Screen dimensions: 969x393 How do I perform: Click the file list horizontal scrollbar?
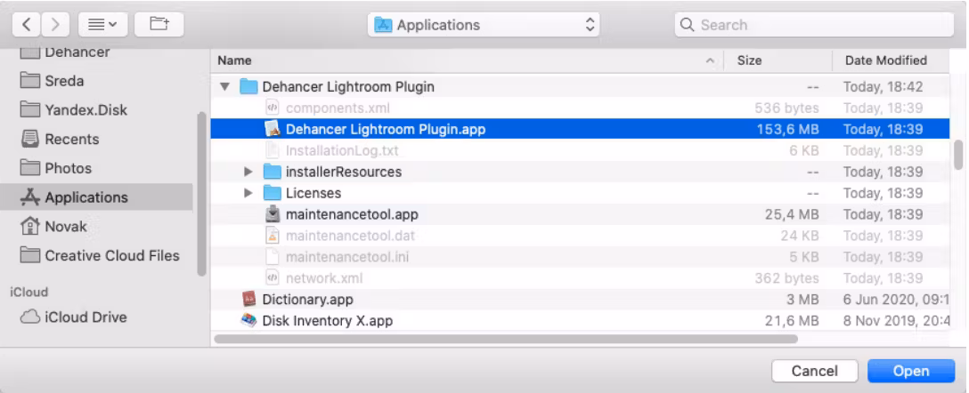tap(506, 339)
